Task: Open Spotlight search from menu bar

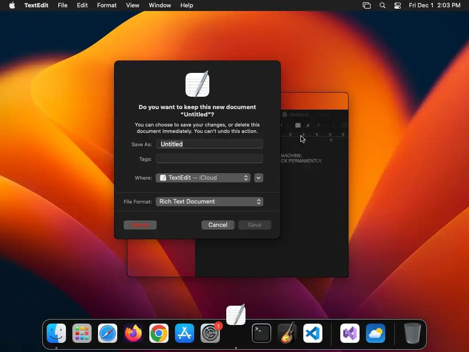Action: point(382,5)
